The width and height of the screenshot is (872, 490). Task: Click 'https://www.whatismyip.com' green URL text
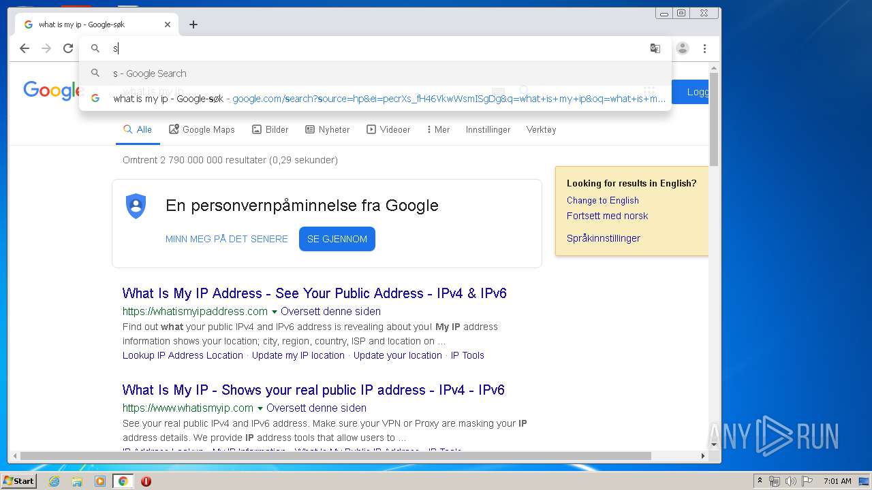tap(188, 408)
